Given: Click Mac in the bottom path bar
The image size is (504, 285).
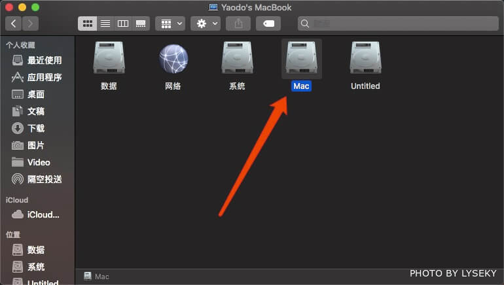Looking at the screenshot, I should click(x=96, y=277).
